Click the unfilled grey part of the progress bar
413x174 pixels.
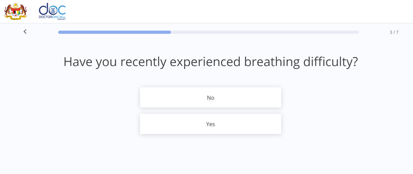click(x=265, y=32)
